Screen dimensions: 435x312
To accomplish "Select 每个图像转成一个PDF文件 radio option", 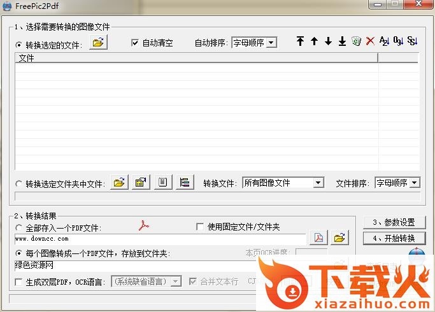I will (18, 253).
